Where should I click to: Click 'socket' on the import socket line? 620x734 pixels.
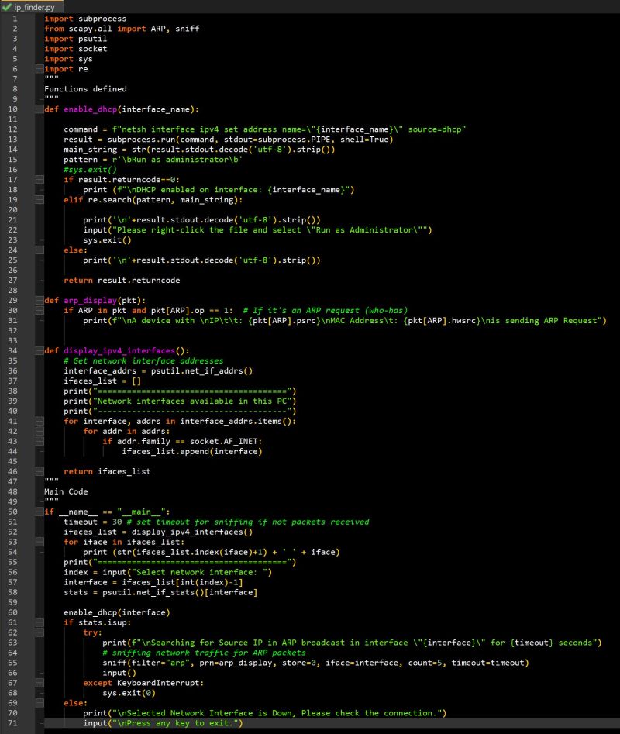(92, 49)
